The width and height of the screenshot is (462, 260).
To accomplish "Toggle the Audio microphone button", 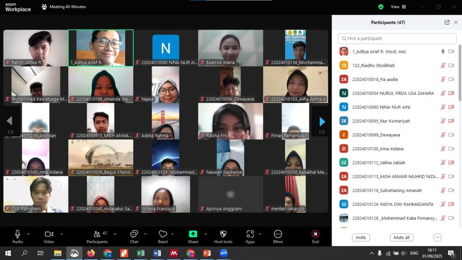I will point(18,237).
